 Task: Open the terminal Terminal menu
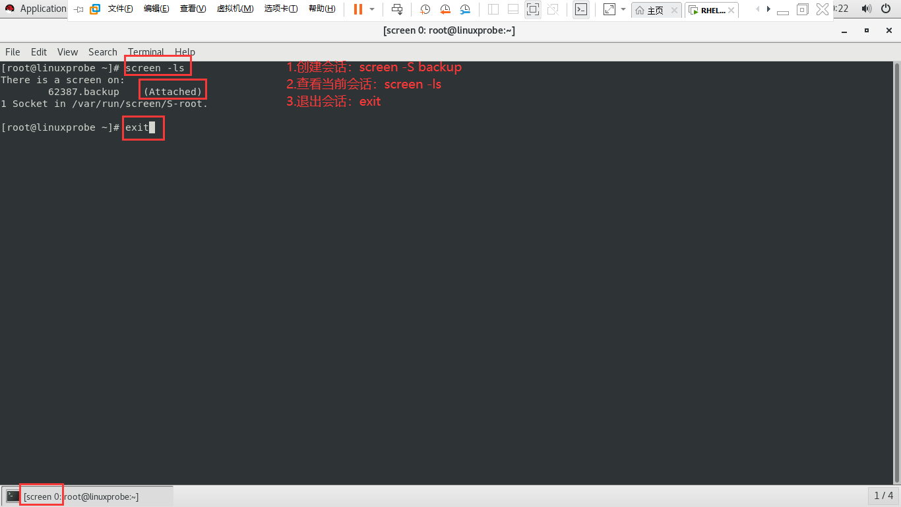146,51
